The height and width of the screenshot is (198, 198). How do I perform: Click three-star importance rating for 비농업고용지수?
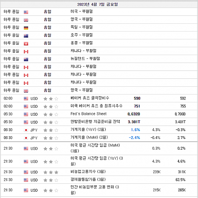51,172
